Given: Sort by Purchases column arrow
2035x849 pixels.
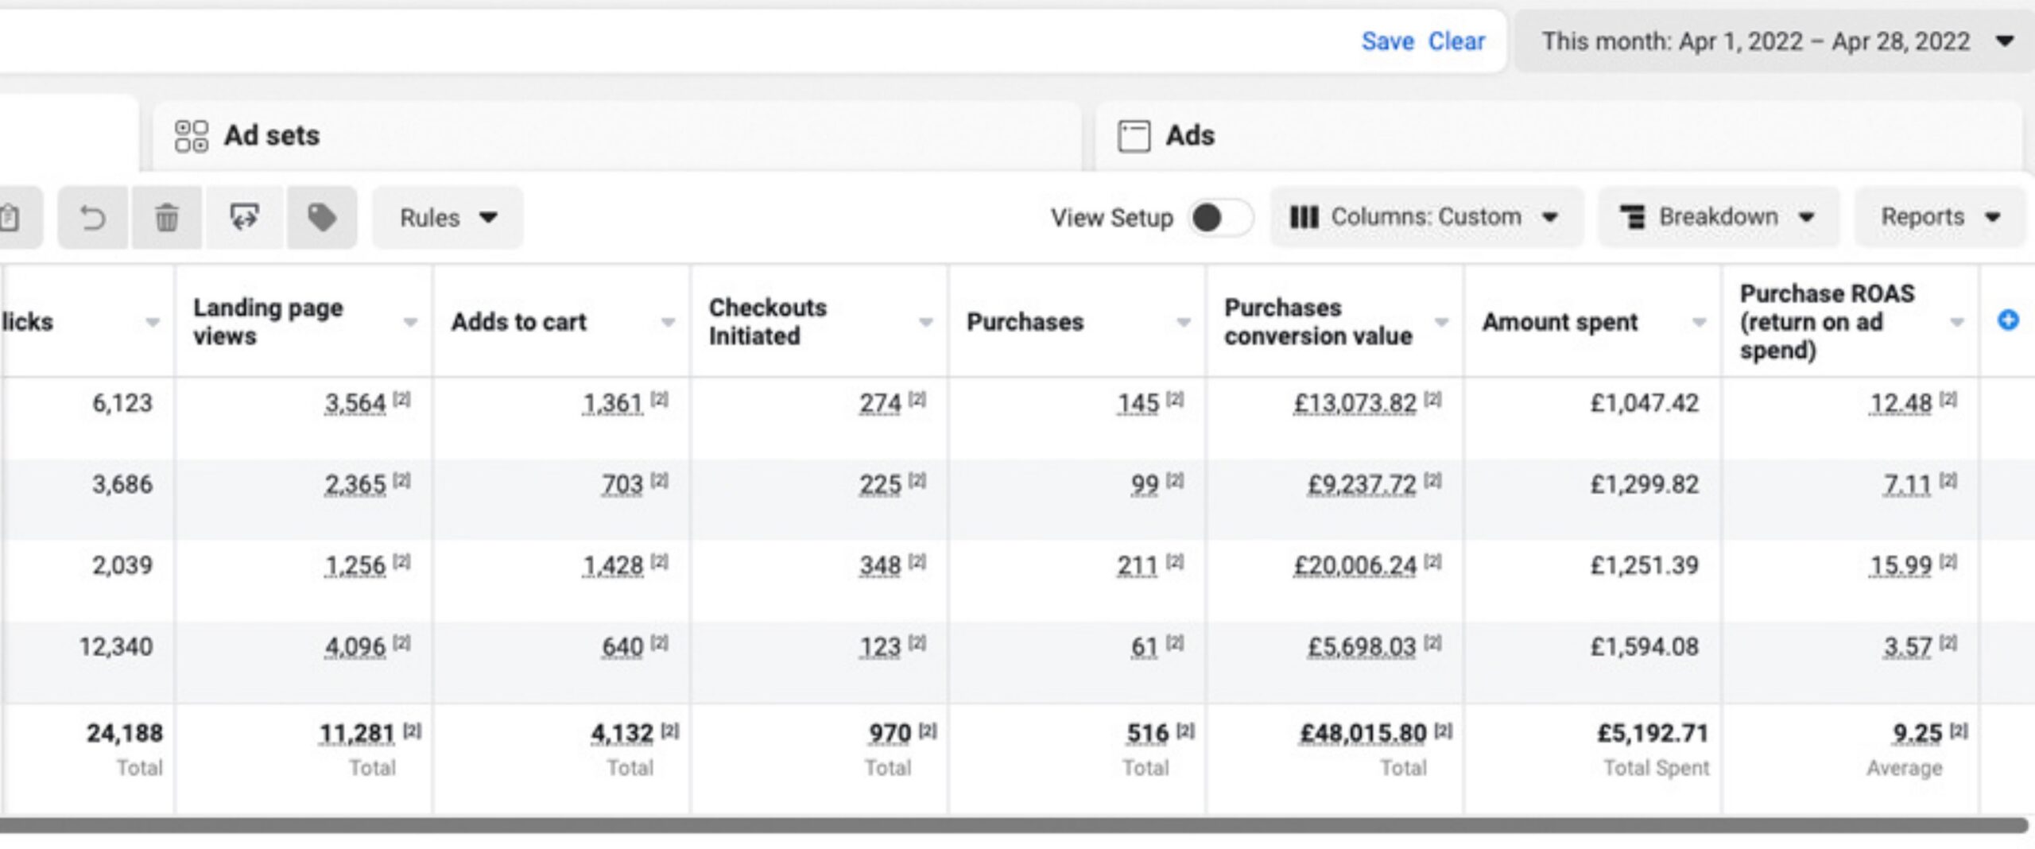Looking at the screenshot, I should [1183, 322].
